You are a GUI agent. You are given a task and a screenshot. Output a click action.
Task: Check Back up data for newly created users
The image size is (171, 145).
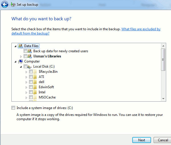tap(25, 51)
